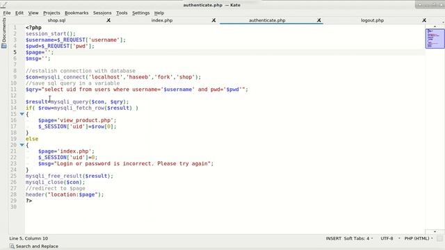This screenshot has width=445, height=250.
Task: Click the $page='view_product.php'; line
Action: (77, 120)
